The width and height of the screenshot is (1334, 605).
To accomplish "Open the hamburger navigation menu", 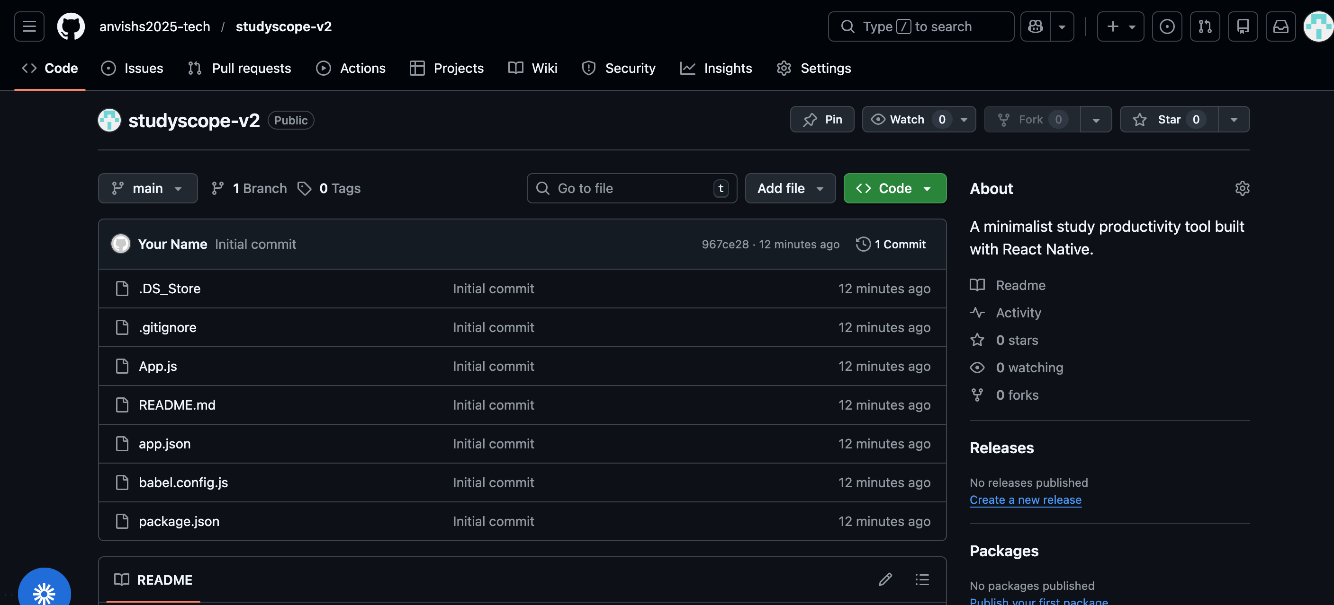I will click(x=29, y=26).
